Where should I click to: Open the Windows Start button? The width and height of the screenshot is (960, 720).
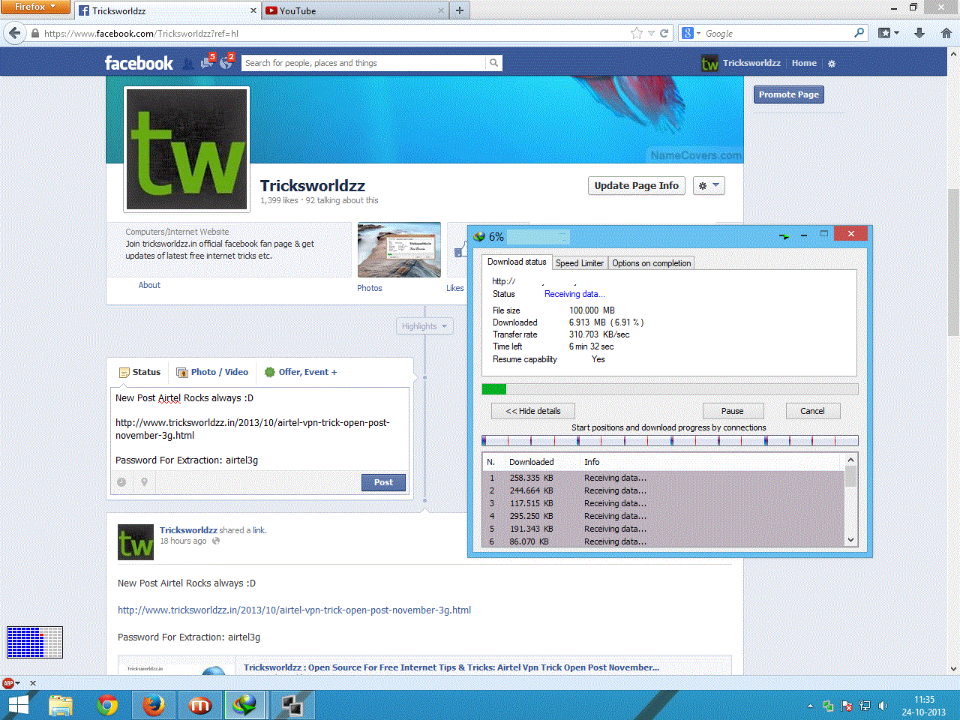(19, 705)
